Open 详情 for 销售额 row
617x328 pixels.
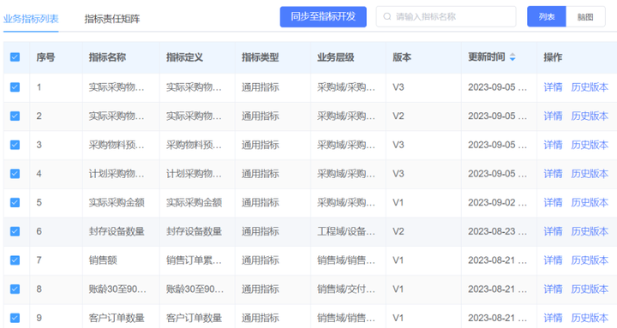pyautogui.click(x=553, y=260)
